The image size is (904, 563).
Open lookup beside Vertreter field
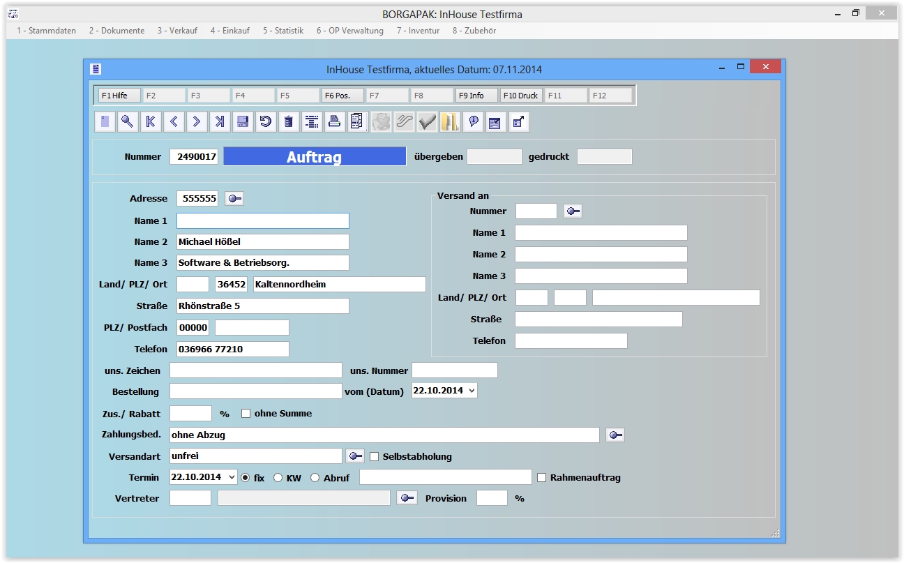(x=407, y=498)
